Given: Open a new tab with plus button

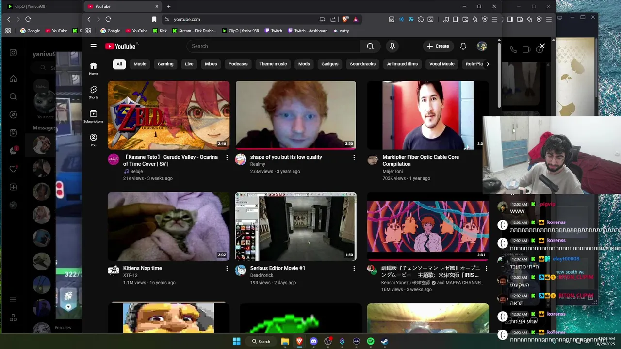Looking at the screenshot, I should pyautogui.click(x=169, y=6).
